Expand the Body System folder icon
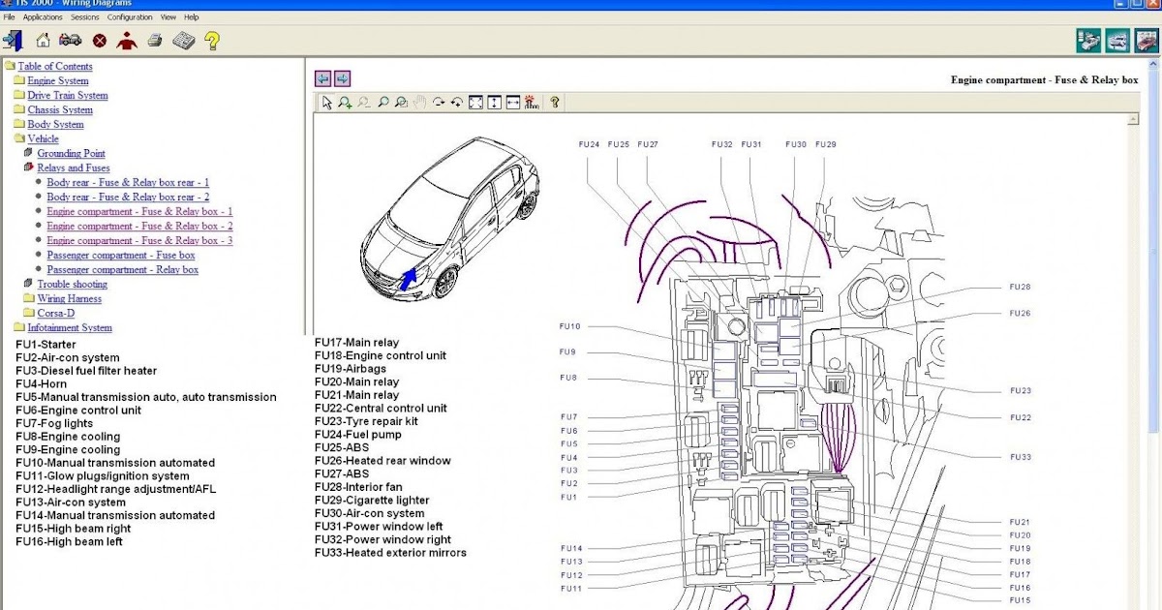The width and height of the screenshot is (1162, 610). pyautogui.click(x=19, y=124)
